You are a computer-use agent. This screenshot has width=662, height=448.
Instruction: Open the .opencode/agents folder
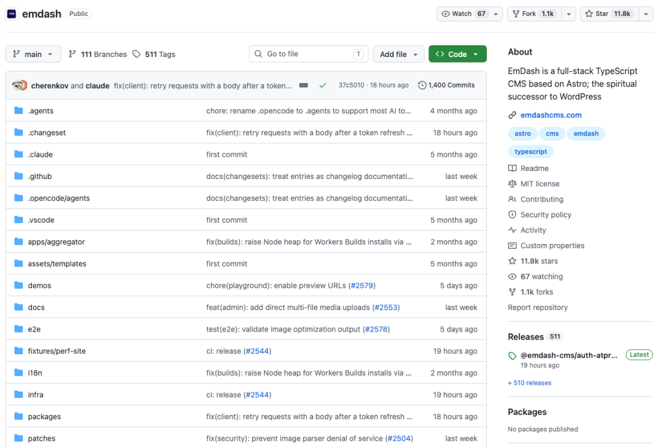coord(59,198)
